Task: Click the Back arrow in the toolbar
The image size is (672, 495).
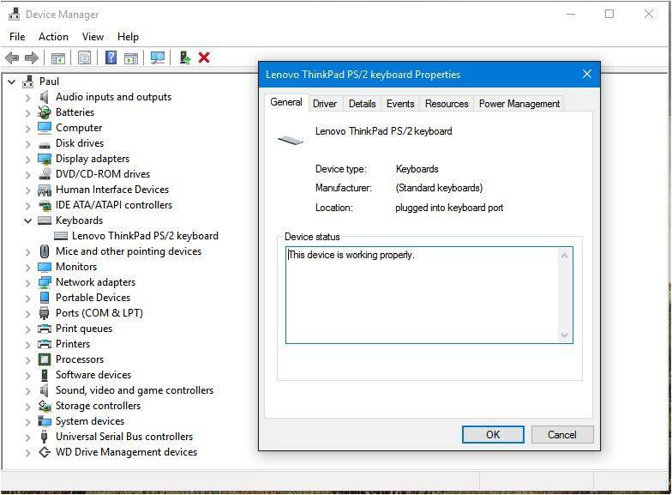Action: click(x=11, y=57)
